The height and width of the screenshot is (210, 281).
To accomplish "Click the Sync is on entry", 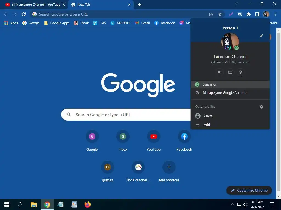I will click(x=230, y=84).
